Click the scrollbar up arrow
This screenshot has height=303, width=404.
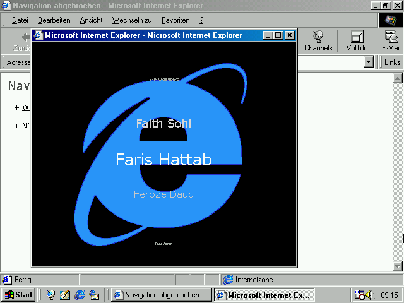coord(397,78)
